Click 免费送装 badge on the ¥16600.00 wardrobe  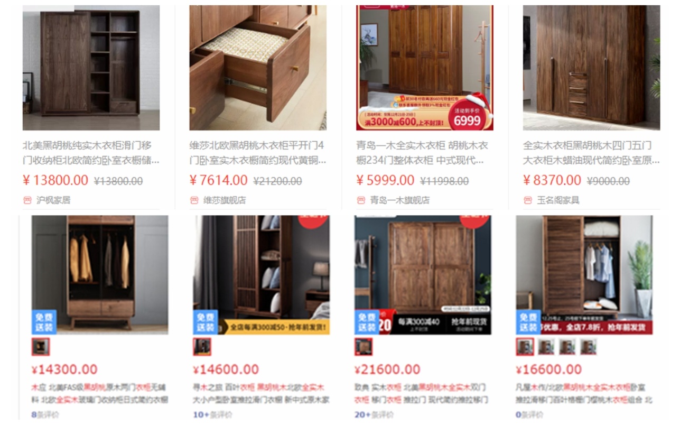pos(528,322)
